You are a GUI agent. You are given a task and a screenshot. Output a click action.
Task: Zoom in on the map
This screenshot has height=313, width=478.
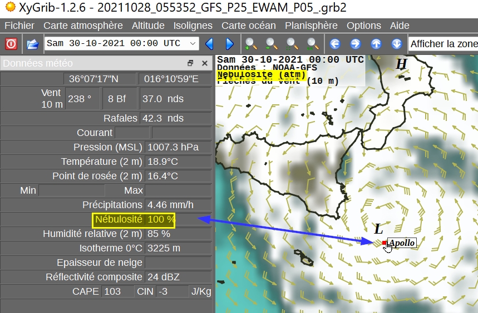[x=251, y=44]
